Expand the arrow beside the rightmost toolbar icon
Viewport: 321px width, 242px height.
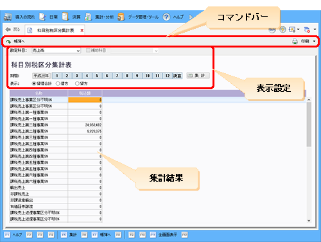pos(315,30)
